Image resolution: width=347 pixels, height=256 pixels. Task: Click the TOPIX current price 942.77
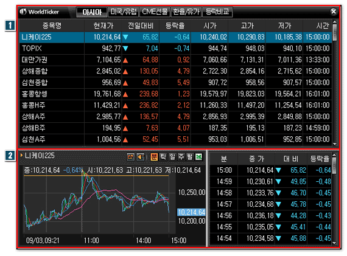click(111, 49)
